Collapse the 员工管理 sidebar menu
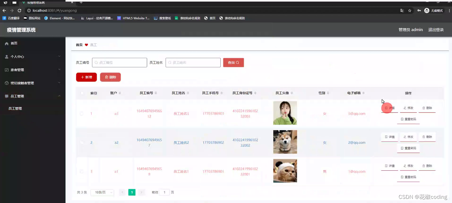 (33, 96)
